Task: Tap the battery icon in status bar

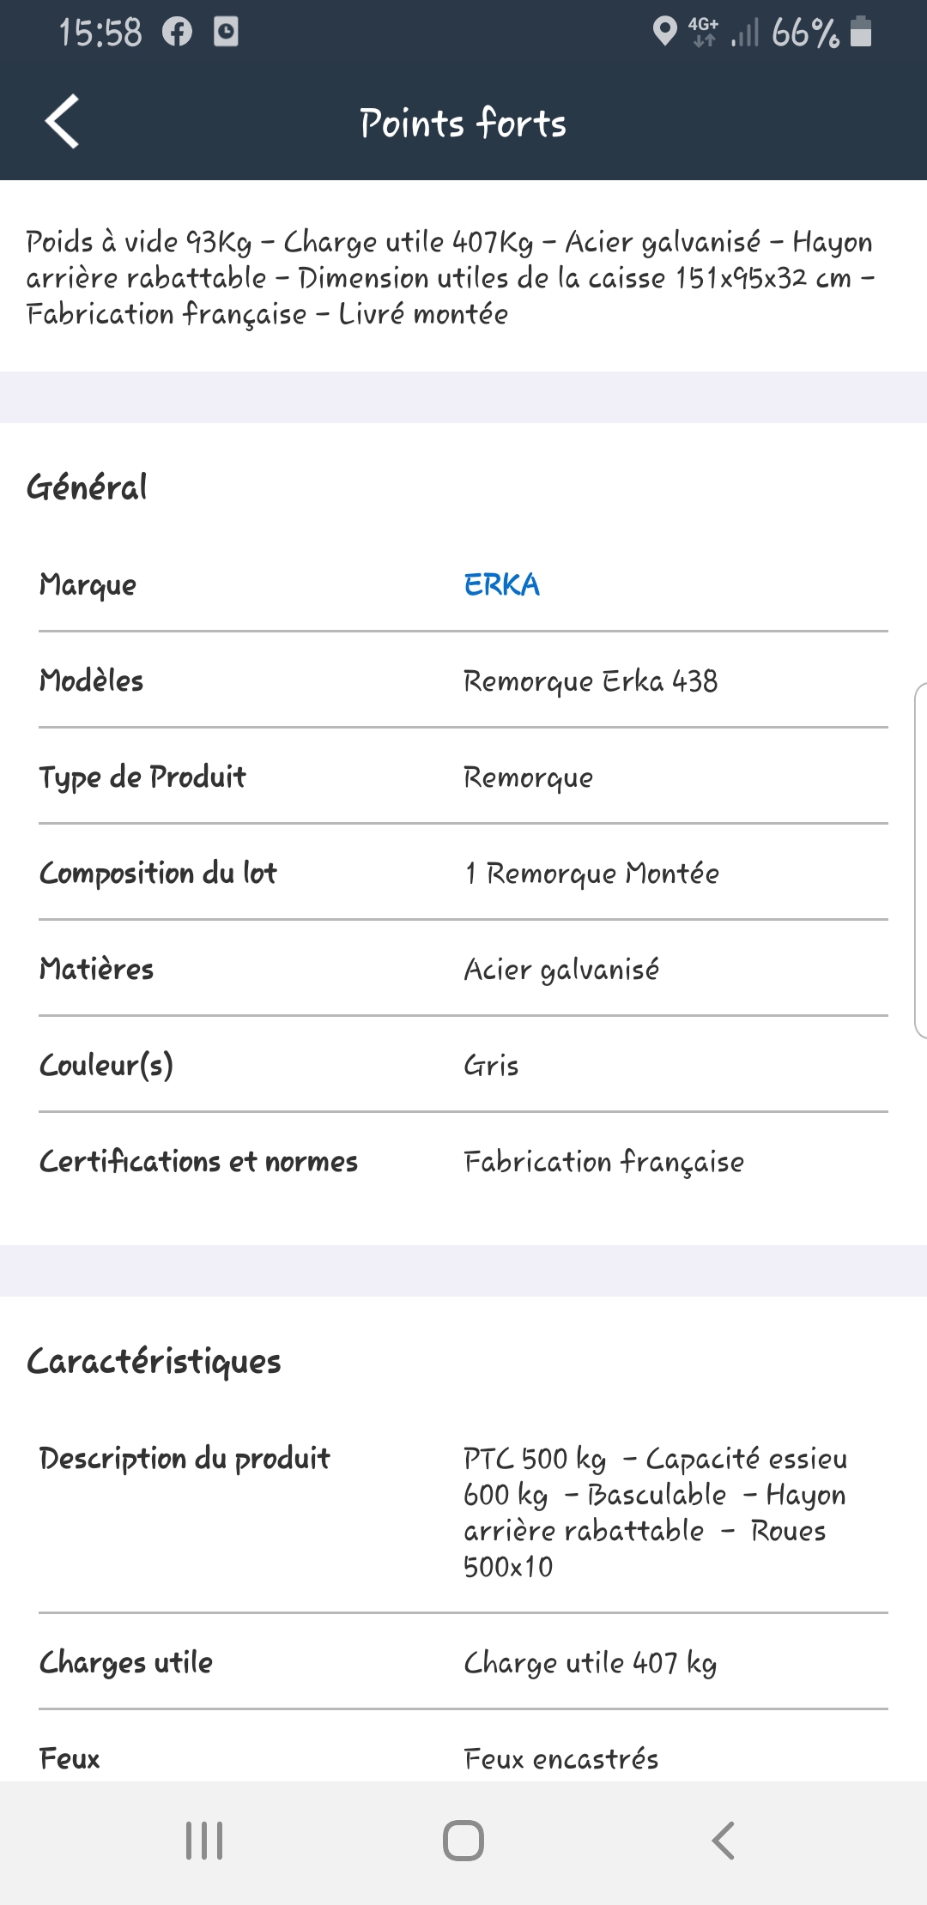Action: click(x=860, y=33)
